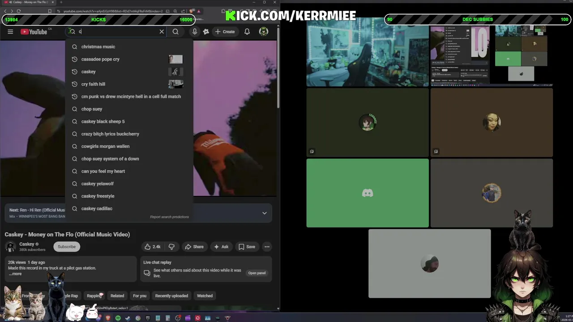This screenshot has height=322, width=573.
Task: Open Steam from the taskbar
Action: [128, 318]
